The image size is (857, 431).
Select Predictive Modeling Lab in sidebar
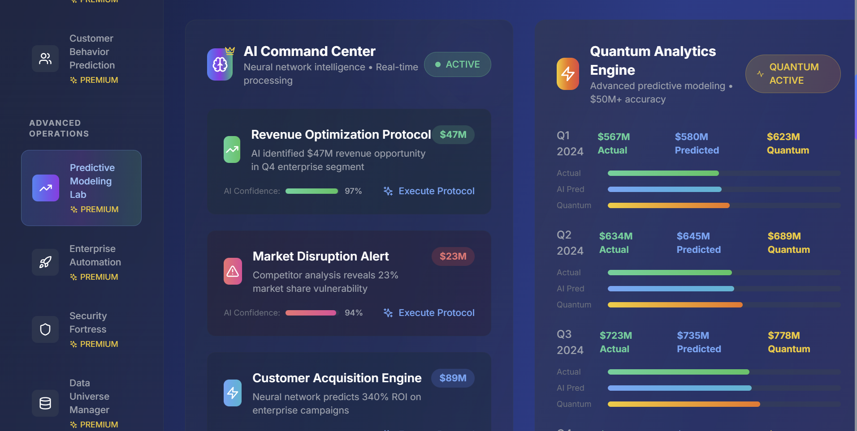click(x=81, y=188)
